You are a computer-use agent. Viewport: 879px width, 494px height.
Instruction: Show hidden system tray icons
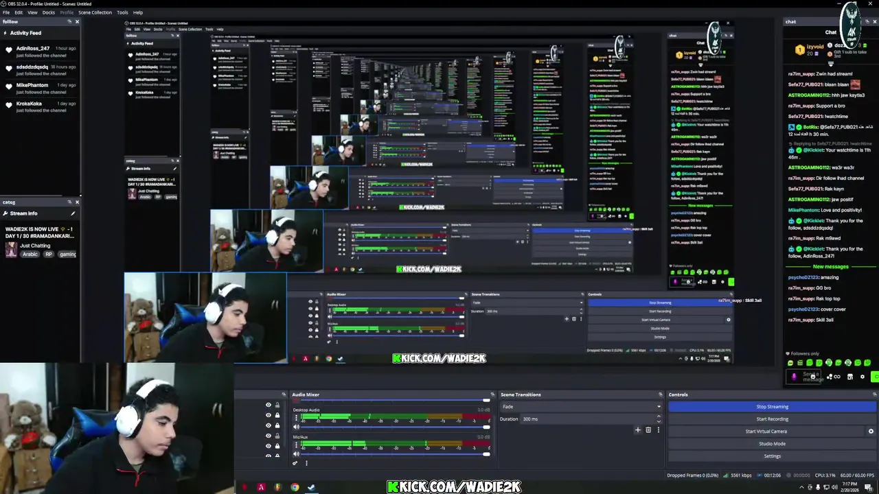(x=801, y=487)
